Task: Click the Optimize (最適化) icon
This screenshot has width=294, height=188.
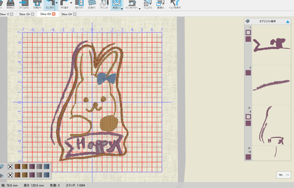Action: pyautogui.click(x=160, y=3)
